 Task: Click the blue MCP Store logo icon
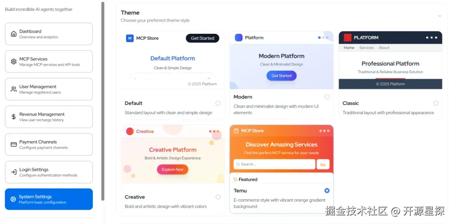(x=130, y=38)
